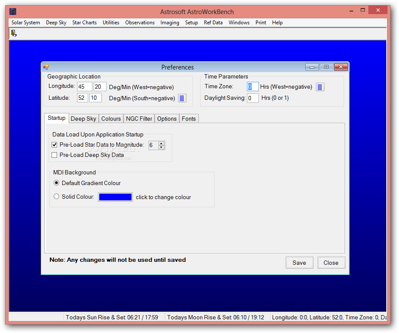Open the Observations menu
Image resolution: width=399 pixels, height=333 pixels.
click(x=140, y=23)
